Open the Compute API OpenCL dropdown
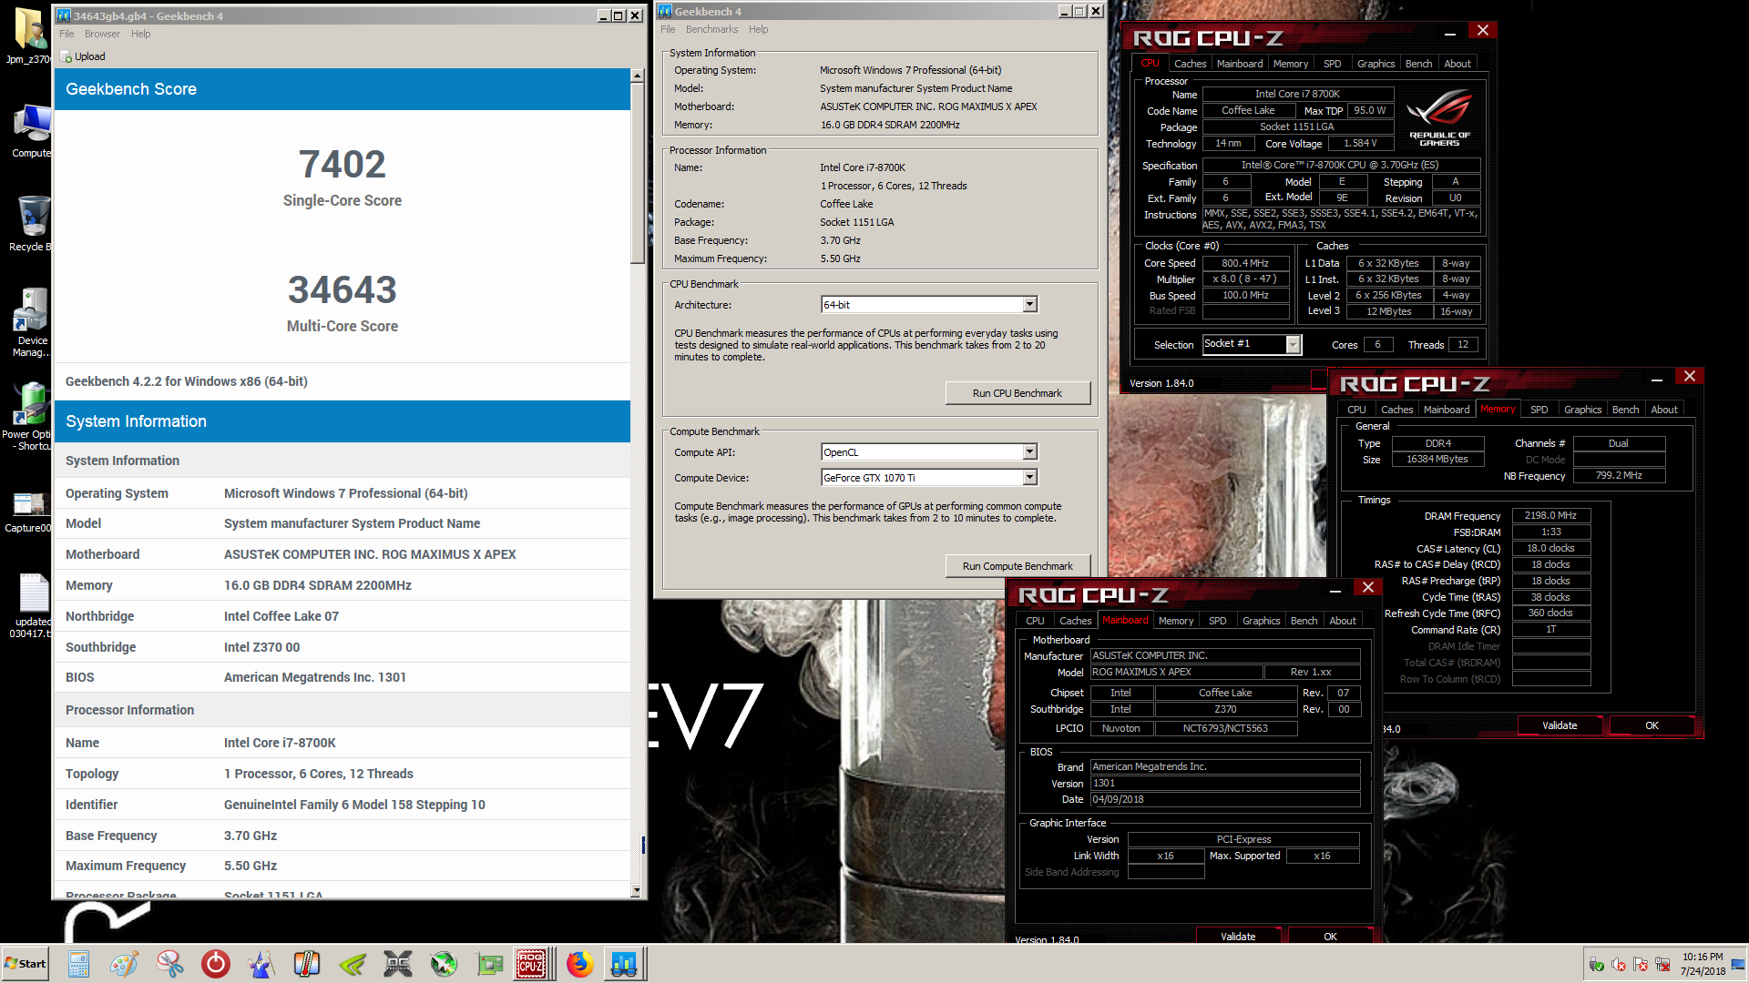The image size is (1749, 983). [x=929, y=452]
